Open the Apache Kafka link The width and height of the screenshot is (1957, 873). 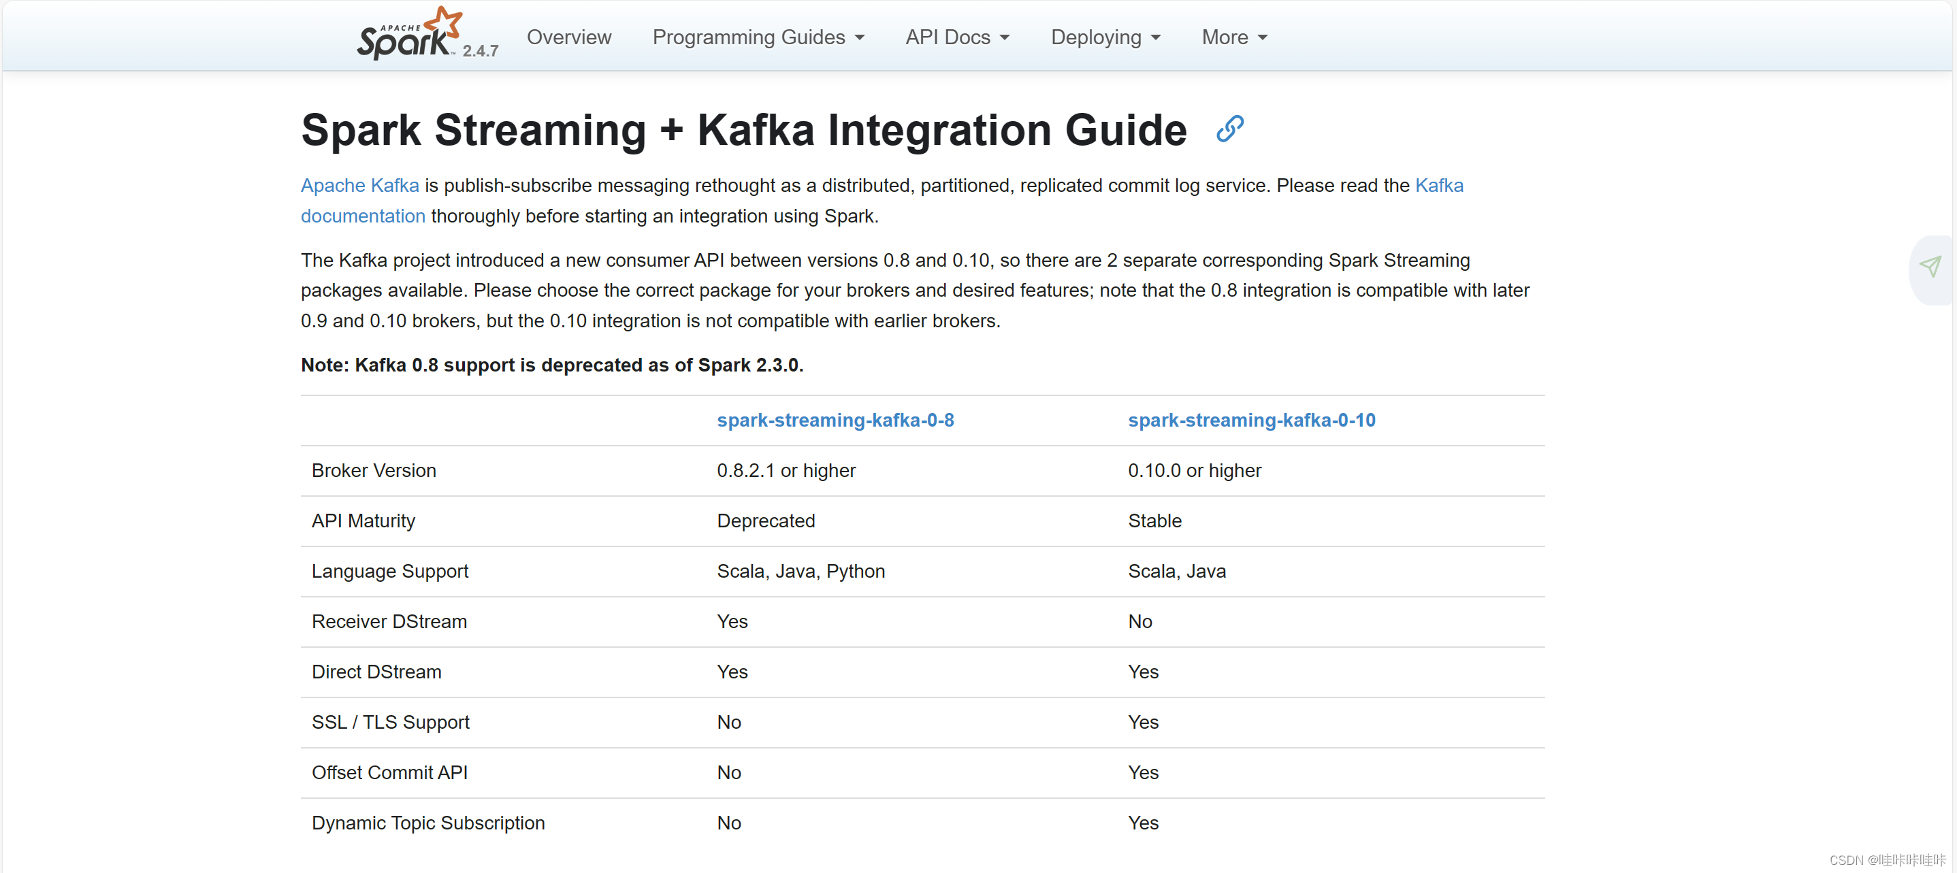pyautogui.click(x=359, y=185)
